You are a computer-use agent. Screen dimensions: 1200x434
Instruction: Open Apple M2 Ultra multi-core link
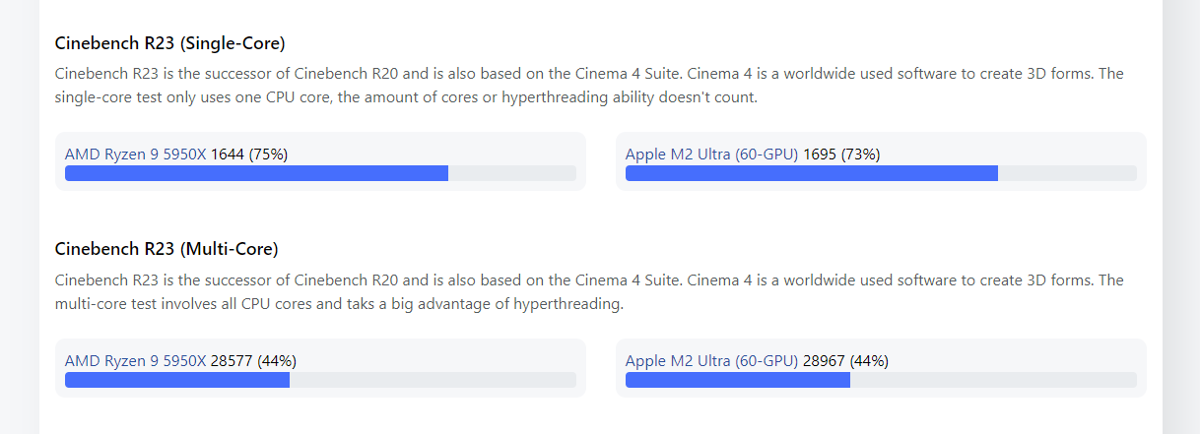pos(712,360)
